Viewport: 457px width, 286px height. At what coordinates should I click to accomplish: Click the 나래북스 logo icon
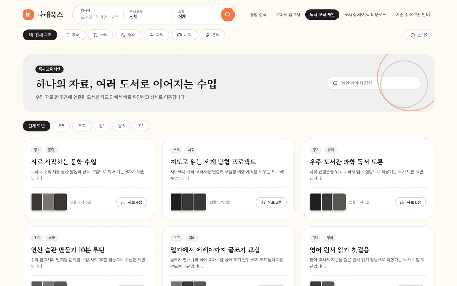pyautogui.click(x=28, y=14)
